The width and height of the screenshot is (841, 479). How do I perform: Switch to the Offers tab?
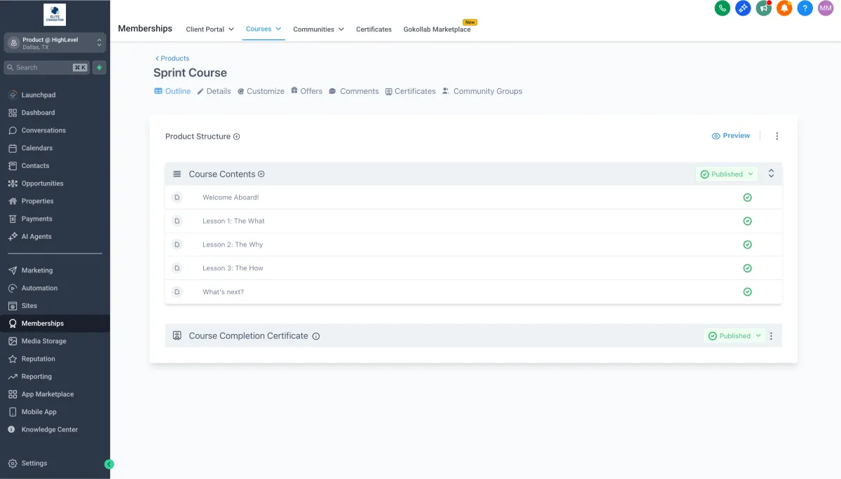pyautogui.click(x=307, y=91)
